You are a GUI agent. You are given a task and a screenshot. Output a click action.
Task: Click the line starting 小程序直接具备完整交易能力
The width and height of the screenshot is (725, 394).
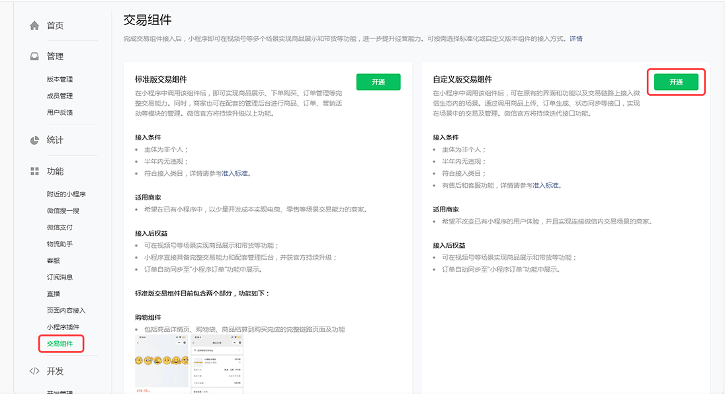[240, 258]
